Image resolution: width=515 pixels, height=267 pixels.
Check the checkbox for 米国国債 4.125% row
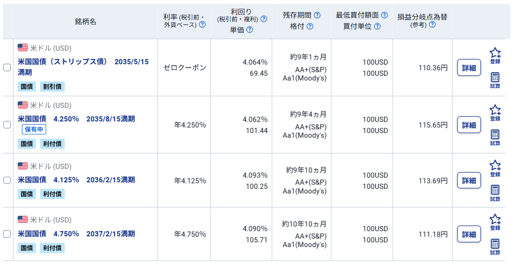7,180
